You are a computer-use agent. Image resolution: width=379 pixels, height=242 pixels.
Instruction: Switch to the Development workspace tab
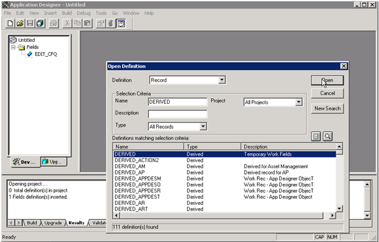pyautogui.click(x=25, y=162)
